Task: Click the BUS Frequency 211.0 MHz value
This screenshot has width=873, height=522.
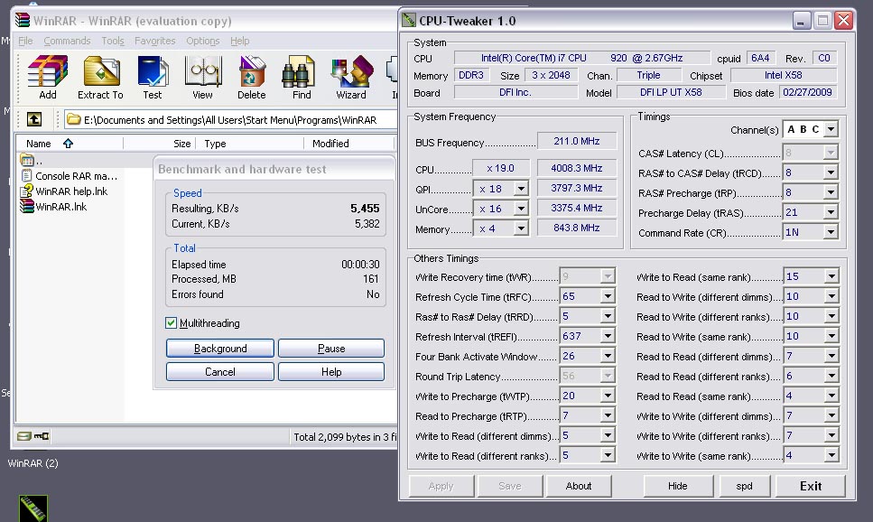Action: (x=577, y=142)
